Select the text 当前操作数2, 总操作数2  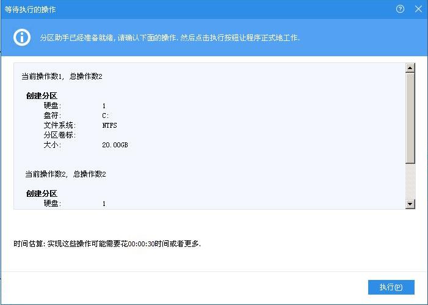click(x=65, y=174)
